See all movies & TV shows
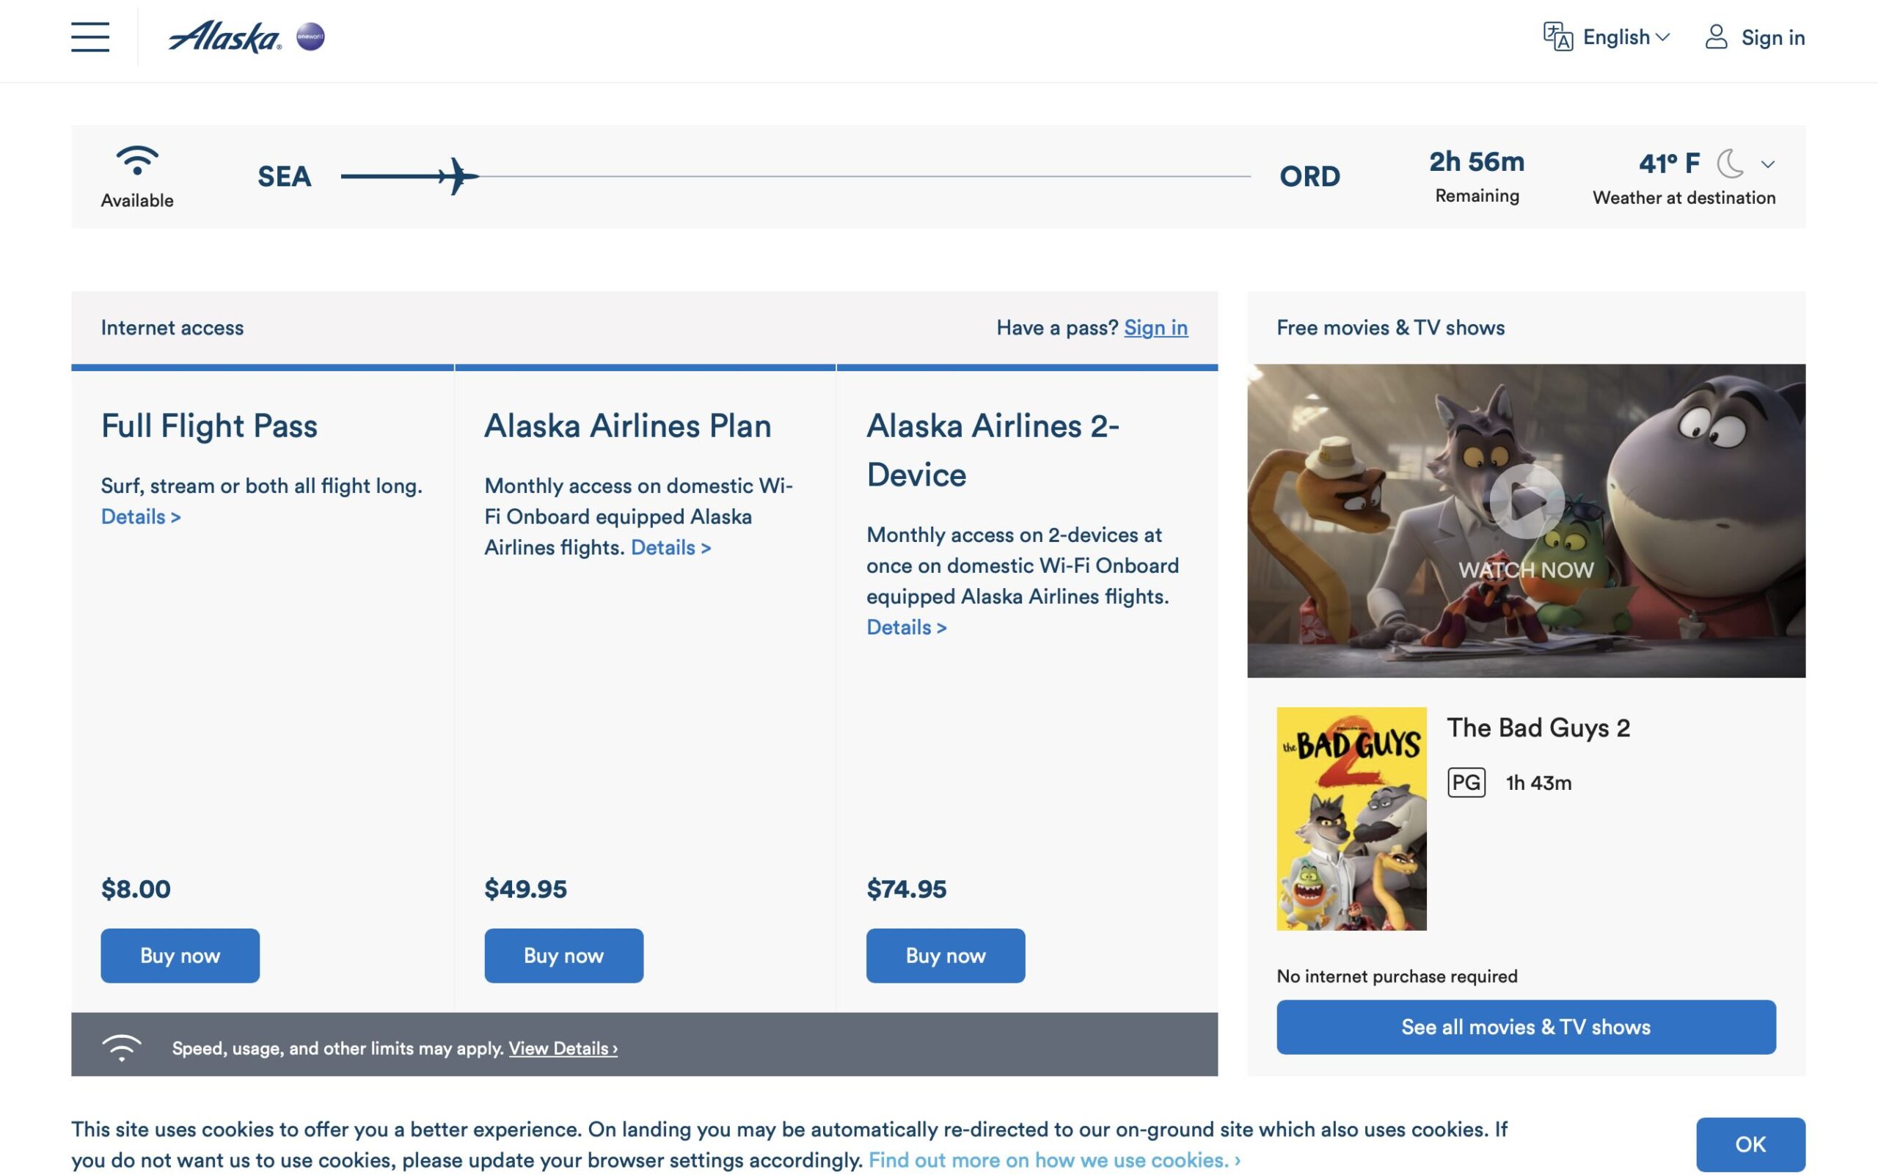 coord(1525,1027)
